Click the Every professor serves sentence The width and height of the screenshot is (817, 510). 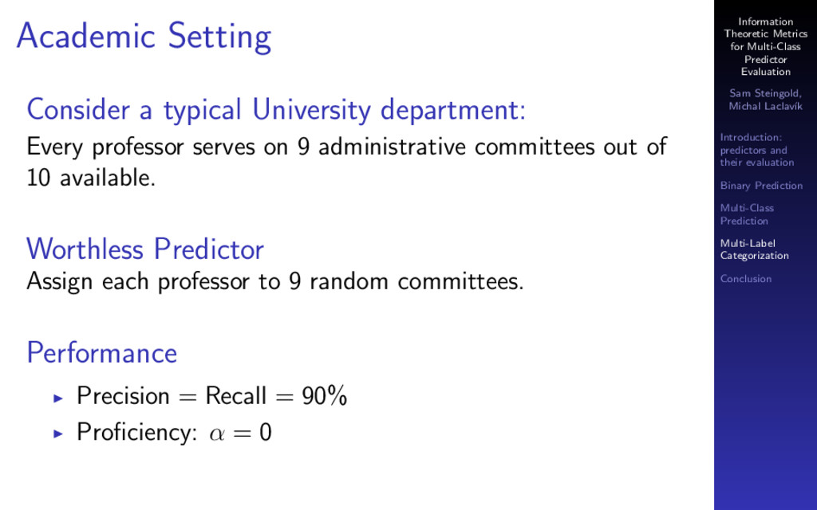346,147
